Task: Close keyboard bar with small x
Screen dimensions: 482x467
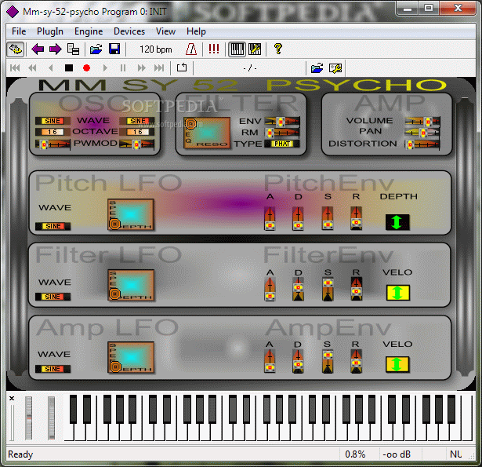Action: pos(12,399)
